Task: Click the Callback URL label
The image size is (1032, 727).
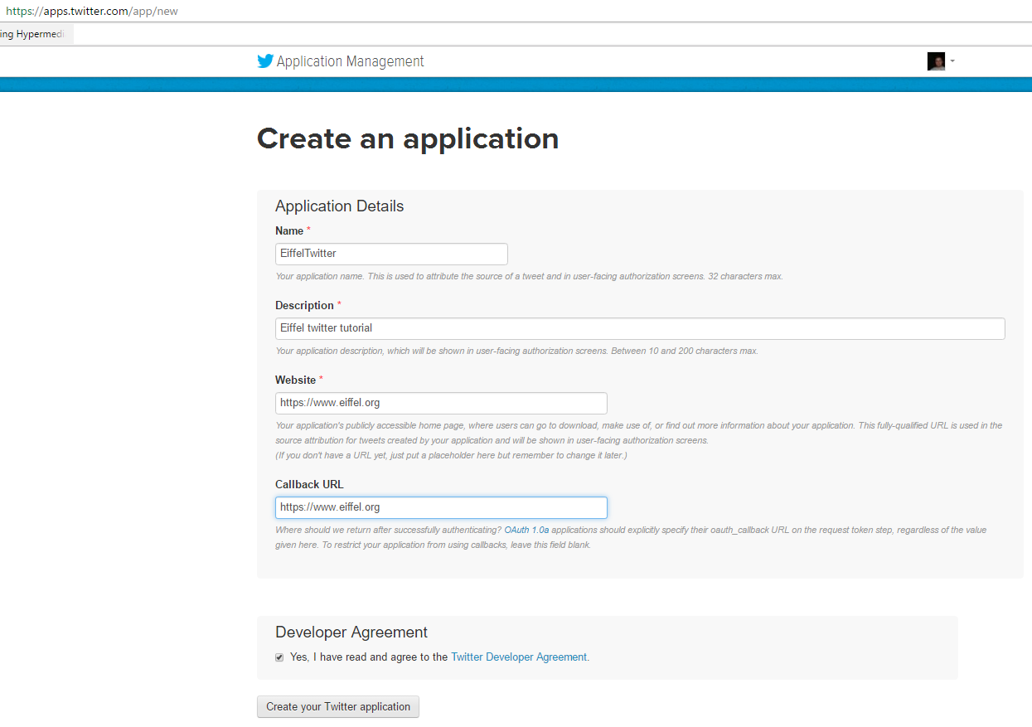Action: pyautogui.click(x=309, y=484)
